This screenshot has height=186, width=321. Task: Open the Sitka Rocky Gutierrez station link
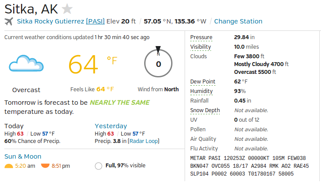50,21
